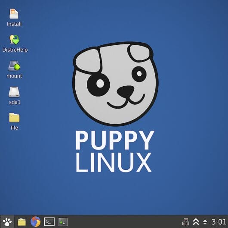
Task: Click the Puppy Linux dog logo
Action: [115, 84]
